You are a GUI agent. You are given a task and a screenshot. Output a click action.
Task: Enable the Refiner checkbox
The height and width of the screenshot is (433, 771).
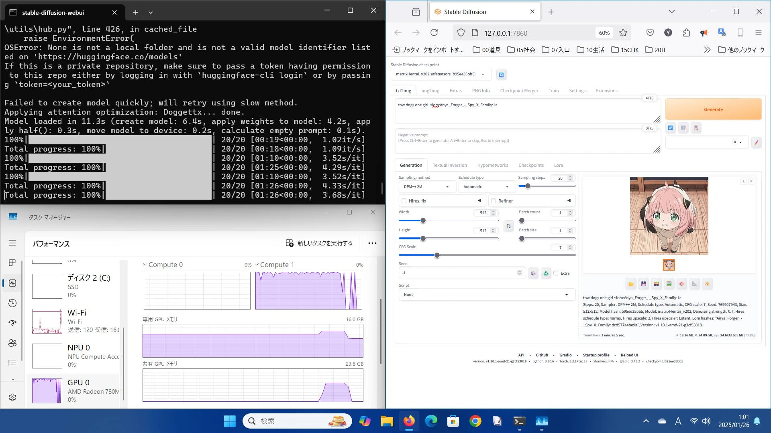click(x=494, y=201)
